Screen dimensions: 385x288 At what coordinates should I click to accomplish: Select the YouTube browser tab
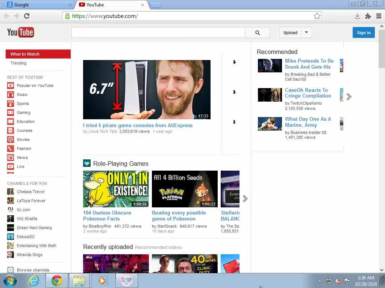112,4
